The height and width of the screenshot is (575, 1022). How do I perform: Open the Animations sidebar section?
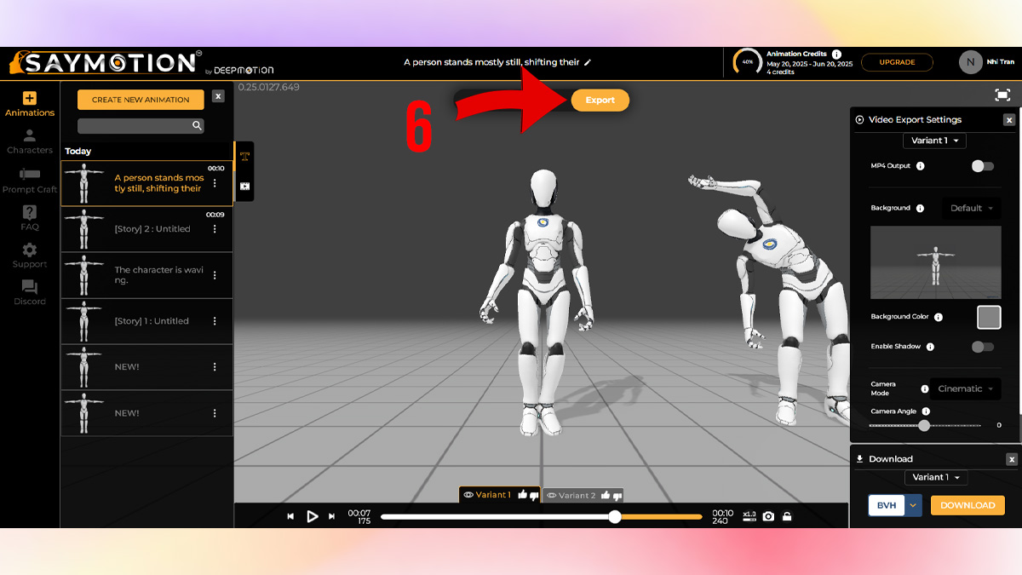click(30, 104)
